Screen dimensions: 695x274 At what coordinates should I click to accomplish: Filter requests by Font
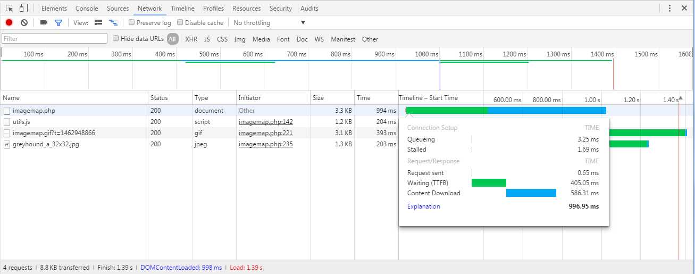pyautogui.click(x=283, y=39)
